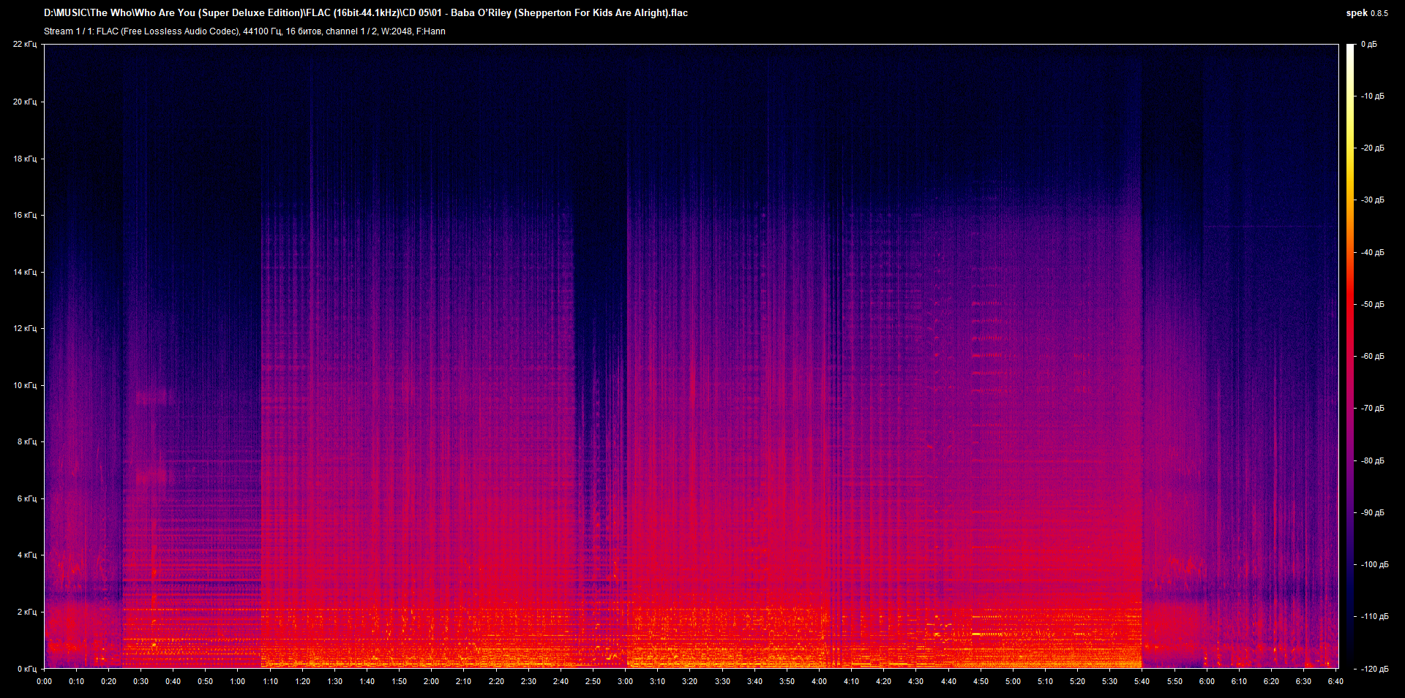This screenshot has width=1405, height=698.
Task: Click the 3:20 timestamp on the time axis
Action: tap(690, 680)
